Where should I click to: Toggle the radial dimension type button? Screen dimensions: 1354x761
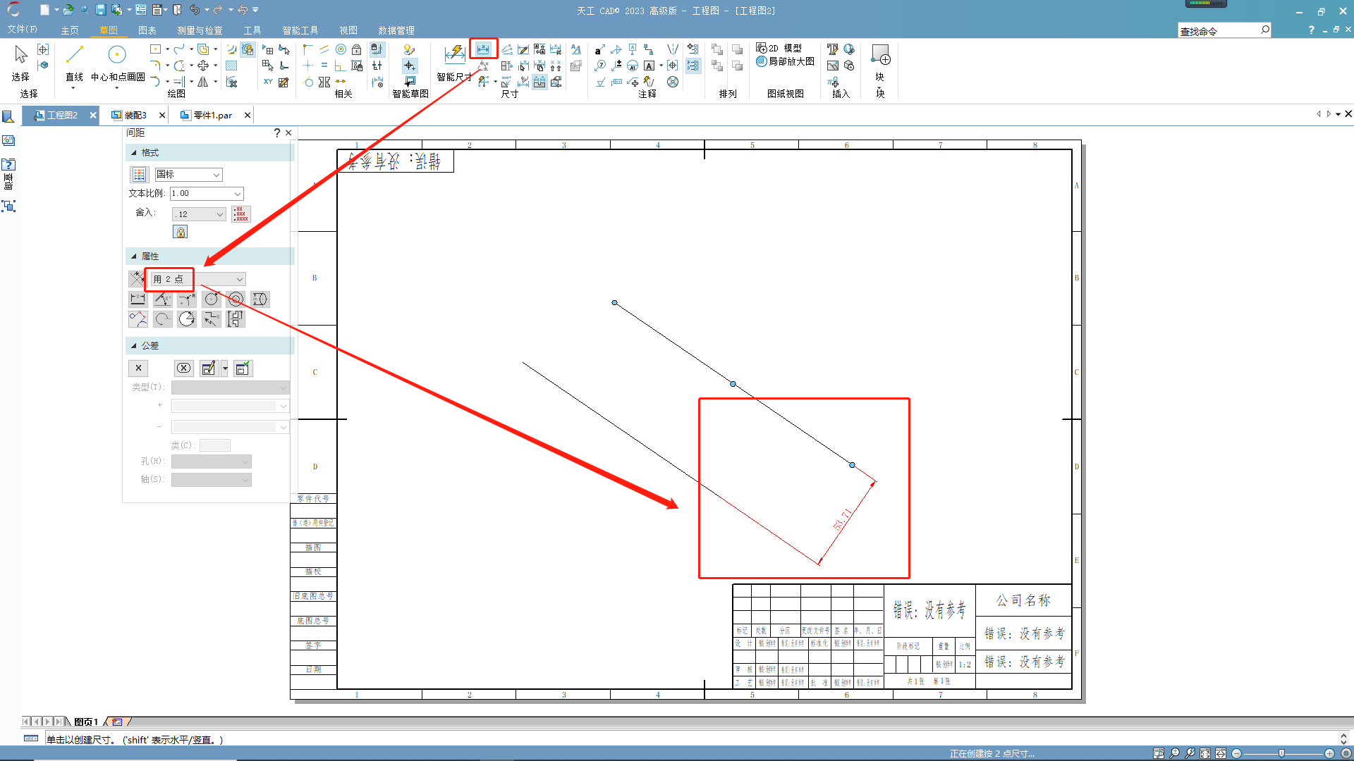187,299
